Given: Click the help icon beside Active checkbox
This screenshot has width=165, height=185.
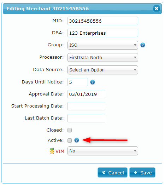Looking at the screenshot, I should tap(77, 140).
